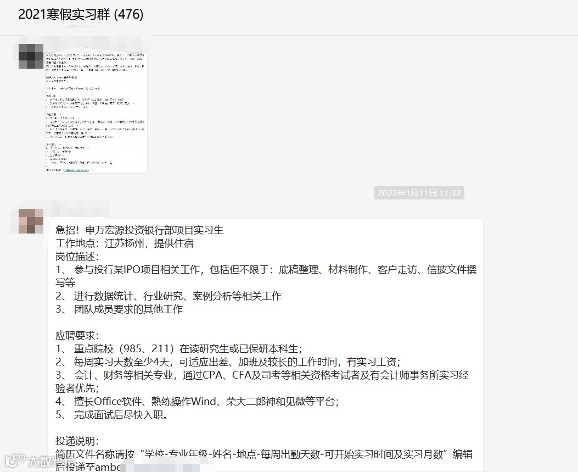Image resolution: width=578 pixels, height=472 pixels.
Task: Click the 岗位描述 heading
Action: pyautogui.click(x=77, y=257)
